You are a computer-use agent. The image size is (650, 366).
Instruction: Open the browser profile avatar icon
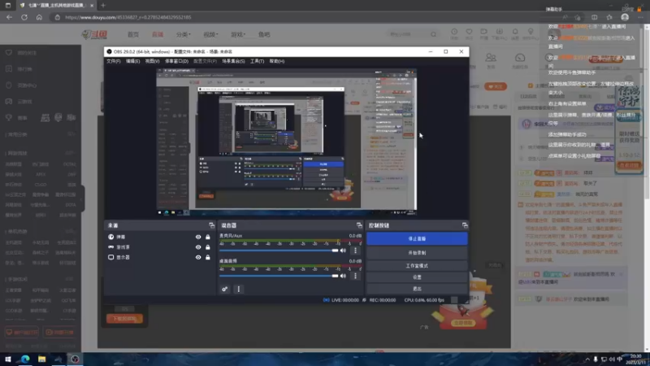625,17
